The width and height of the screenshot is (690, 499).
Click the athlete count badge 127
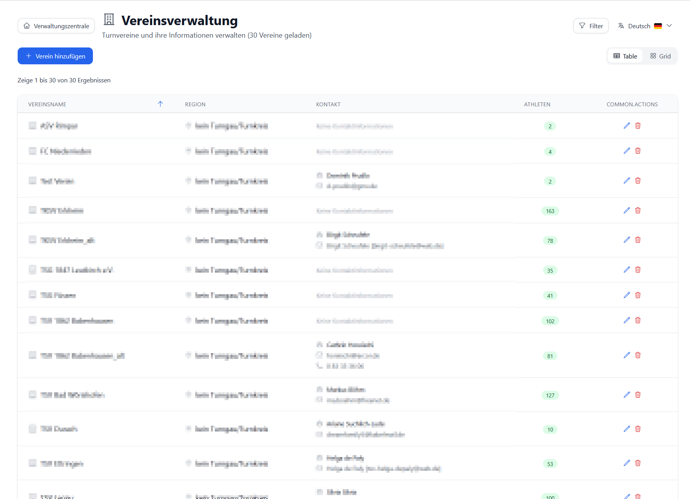[550, 395]
